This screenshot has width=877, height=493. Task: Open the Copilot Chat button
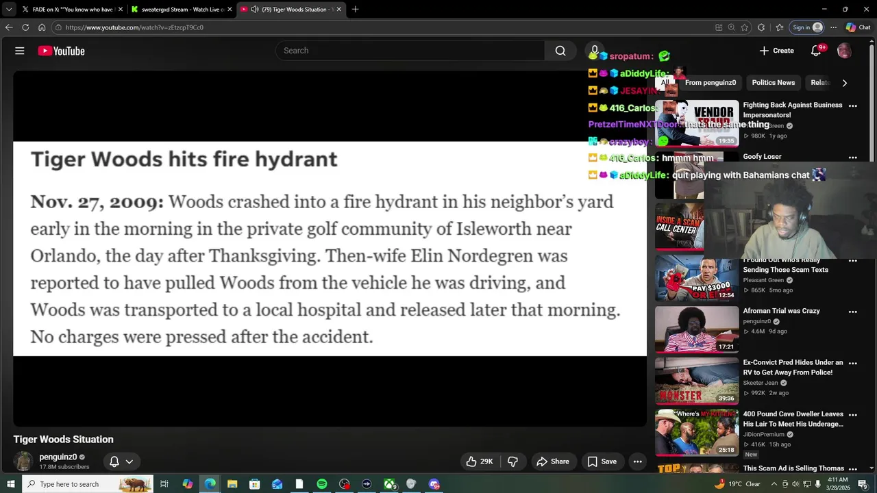[x=859, y=27]
